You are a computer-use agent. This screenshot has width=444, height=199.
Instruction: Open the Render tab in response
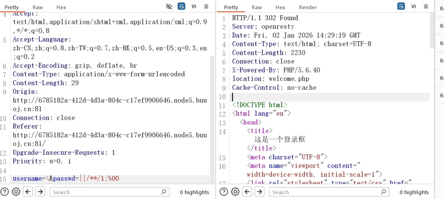point(308,7)
